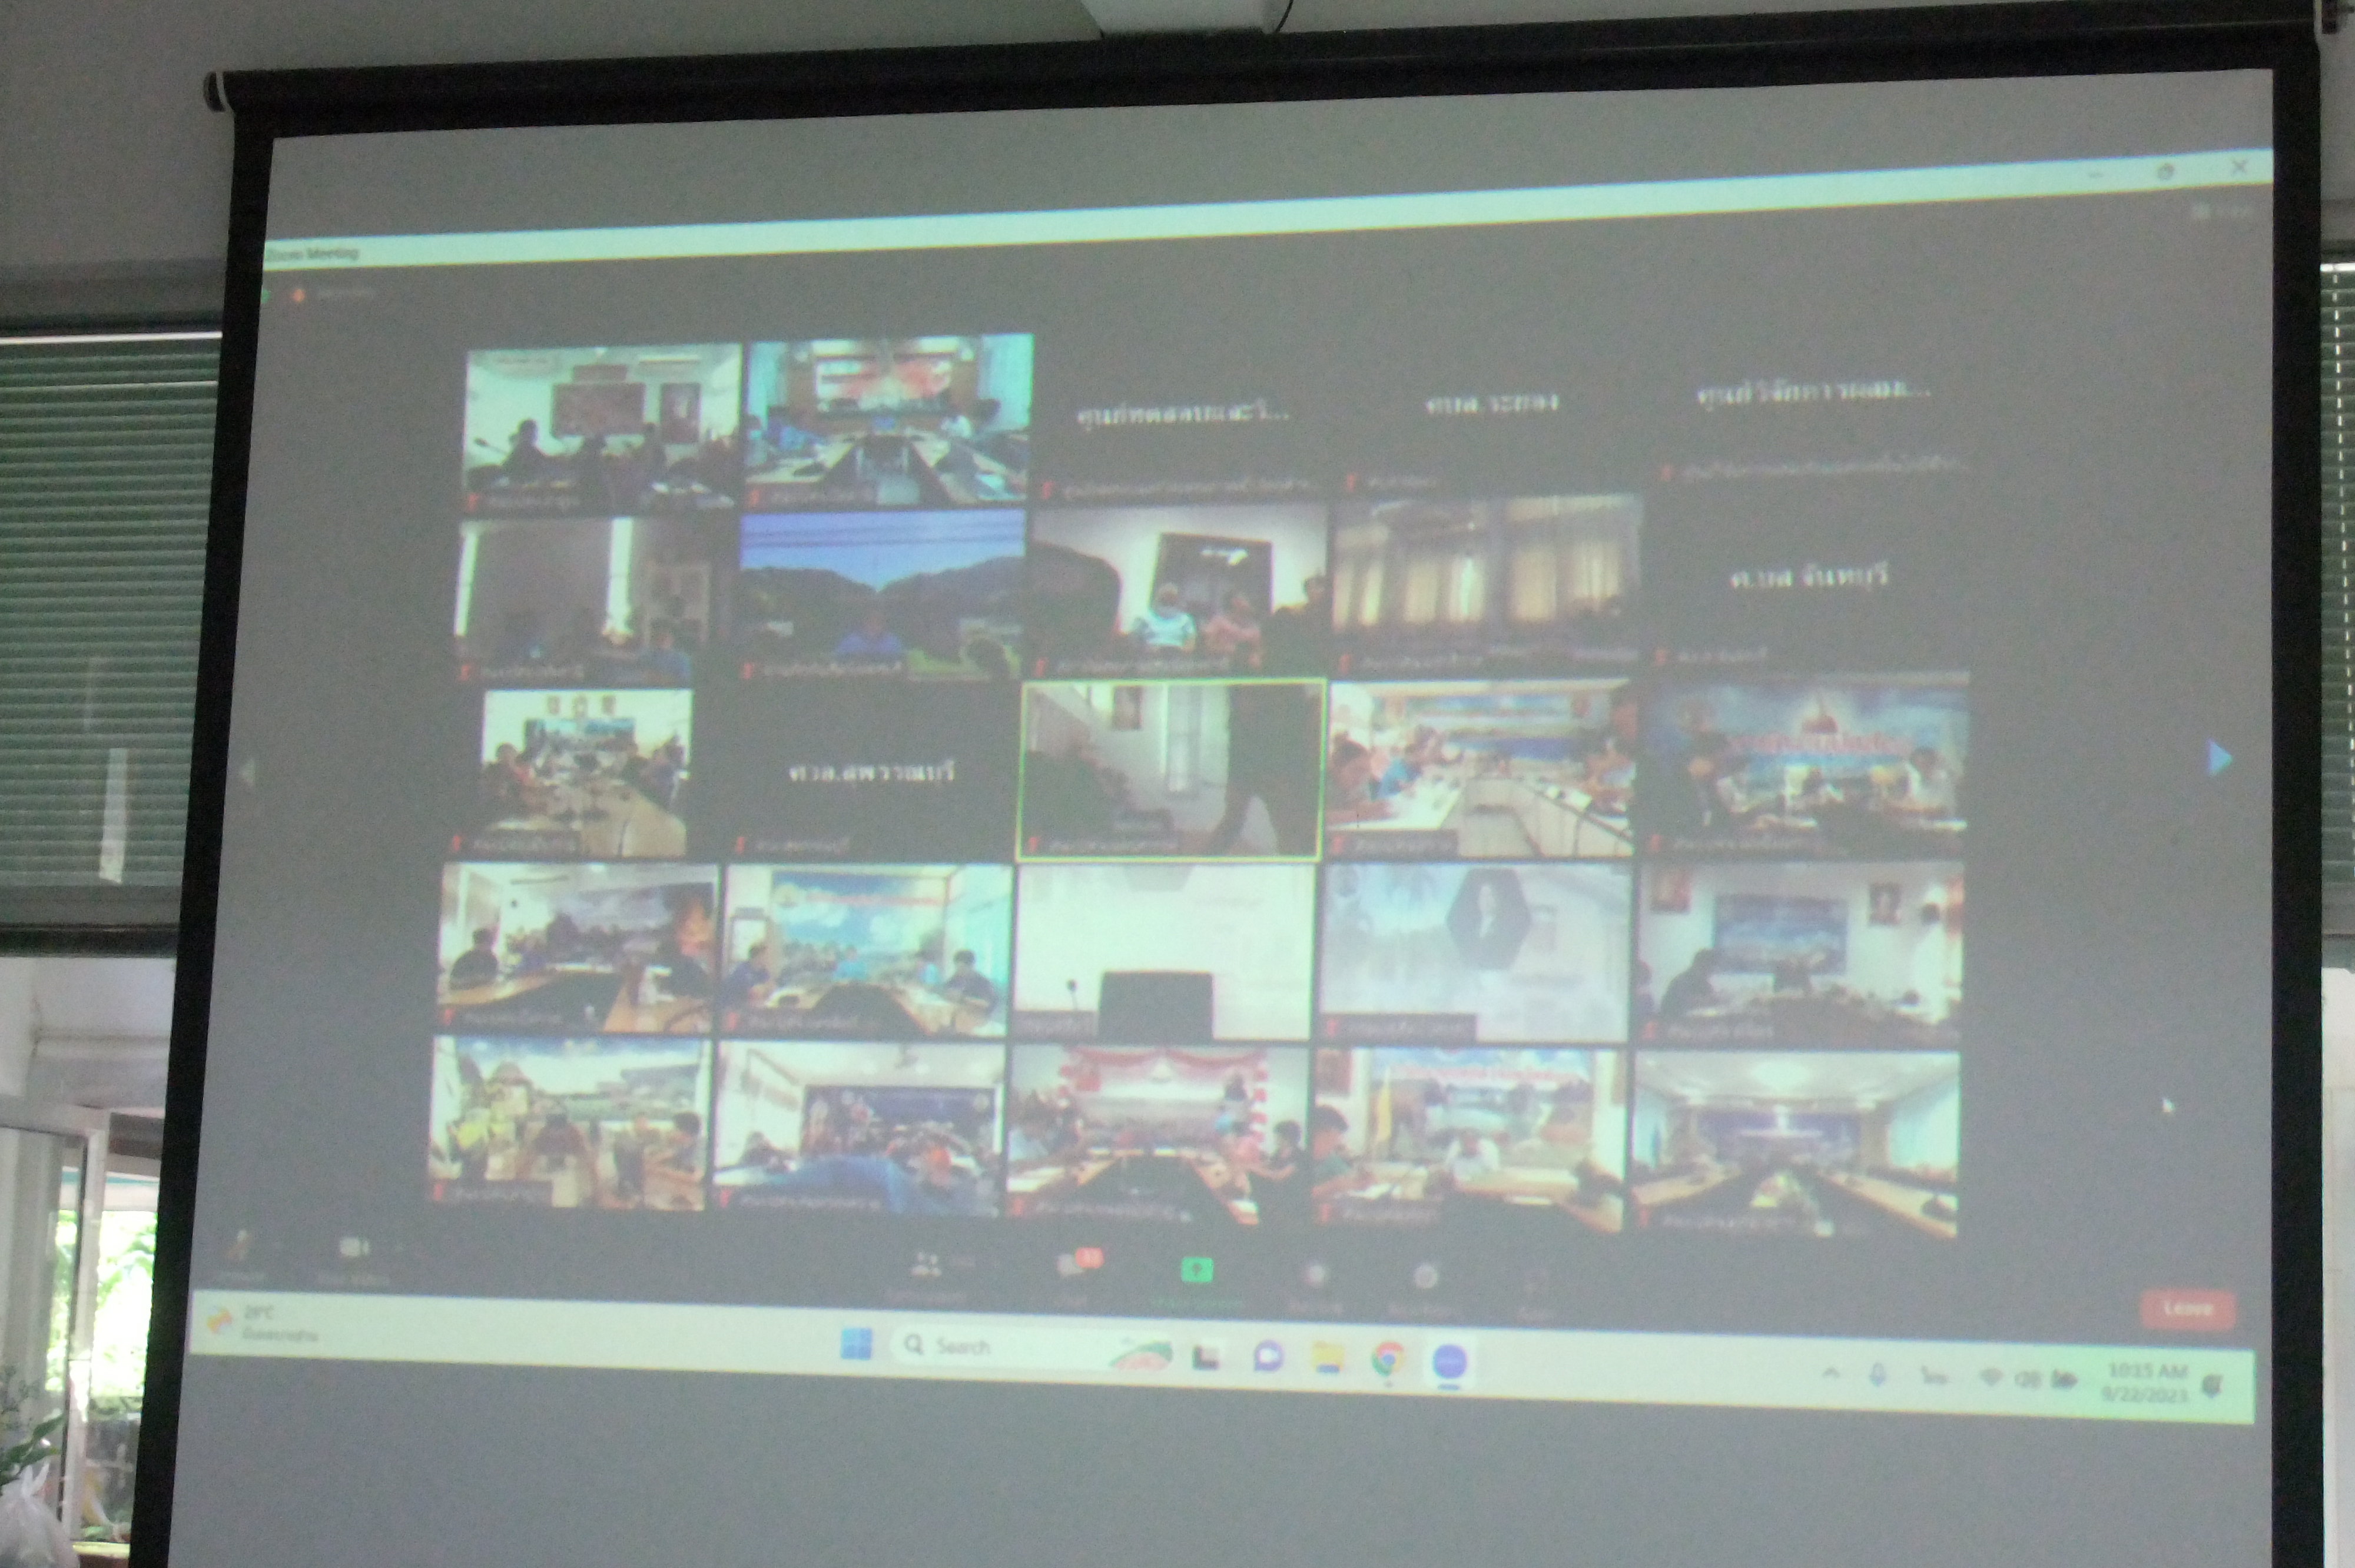
Task: Open the Windows Start menu
Action: 856,1343
